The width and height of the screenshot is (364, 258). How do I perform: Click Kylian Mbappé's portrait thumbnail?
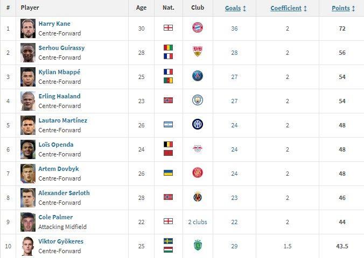click(x=28, y=76)
